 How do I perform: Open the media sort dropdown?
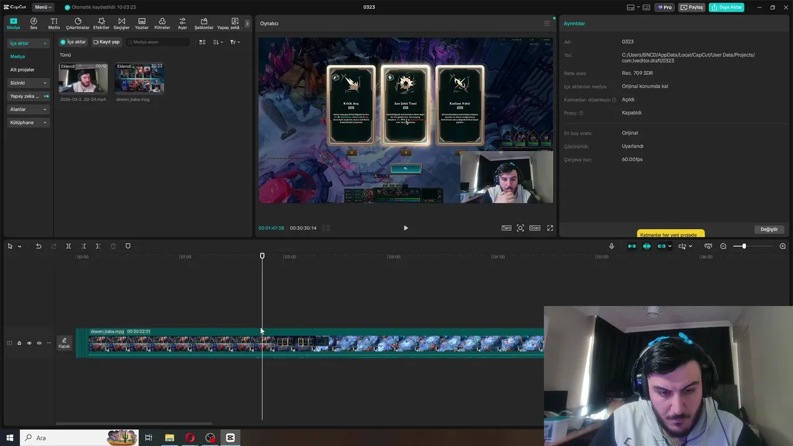tap(217, 42)
